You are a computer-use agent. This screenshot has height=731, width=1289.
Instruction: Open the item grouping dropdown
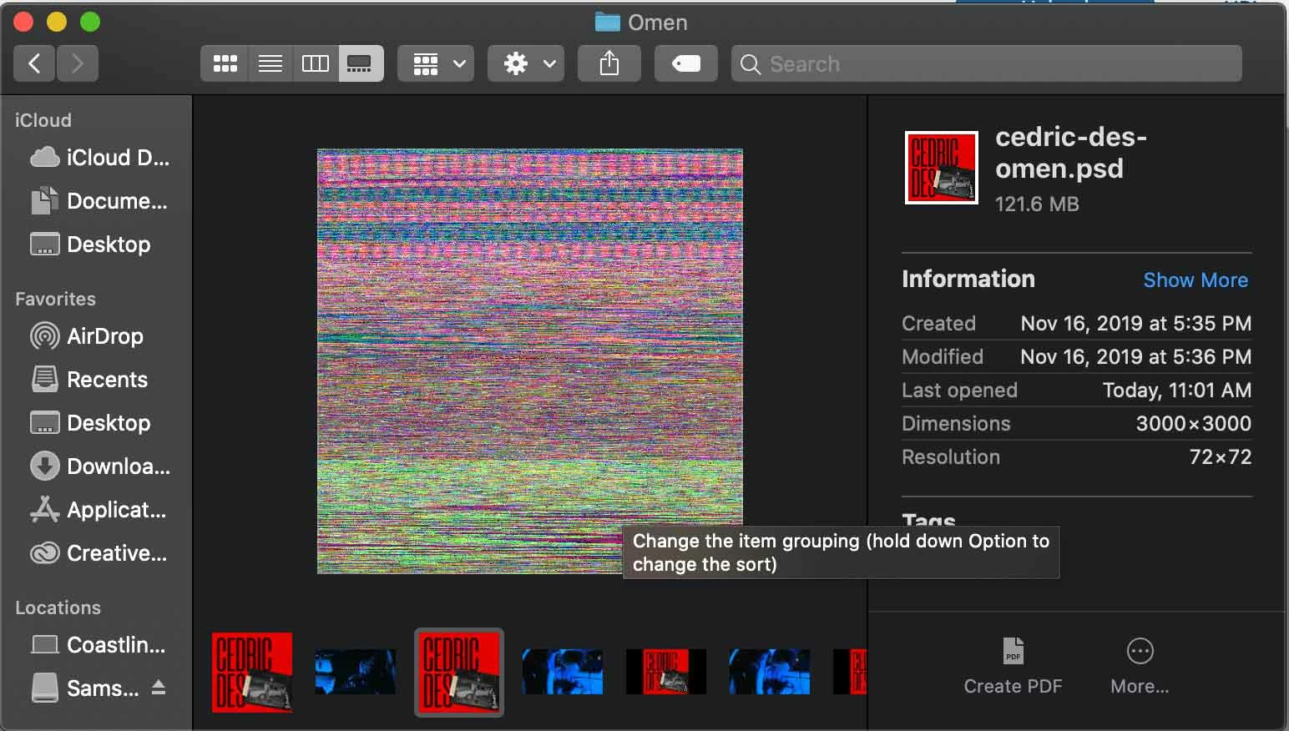[x=436, y=63]
